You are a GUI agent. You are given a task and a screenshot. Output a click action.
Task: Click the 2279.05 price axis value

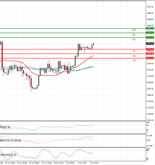pyautogui.click(x=150, y=101)
